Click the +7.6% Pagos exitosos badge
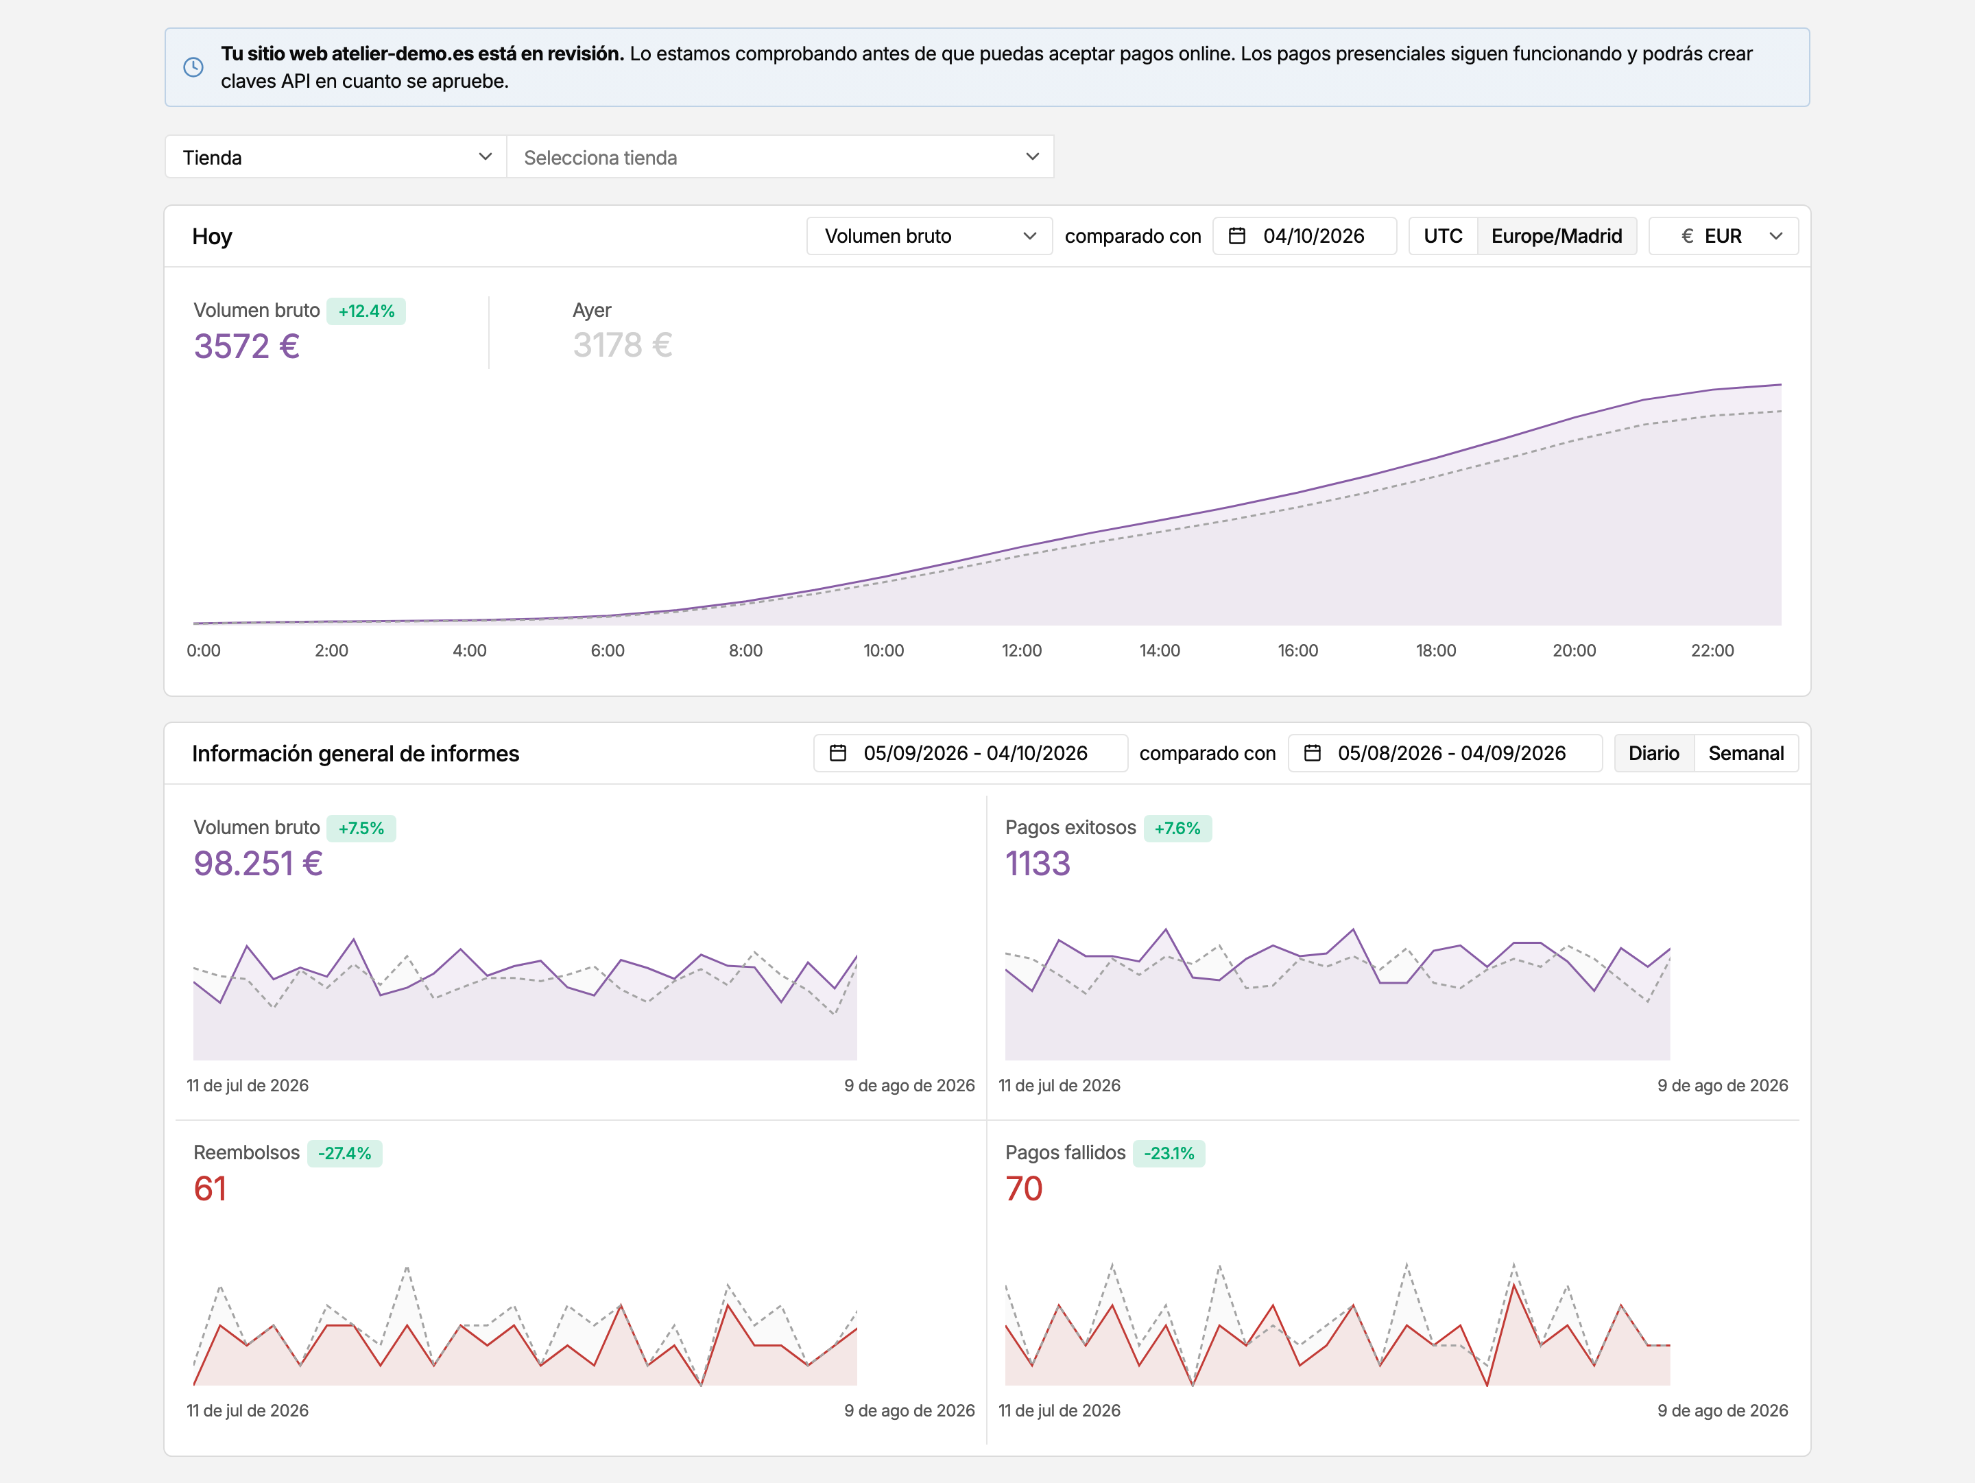 [x=1177, y=828]
